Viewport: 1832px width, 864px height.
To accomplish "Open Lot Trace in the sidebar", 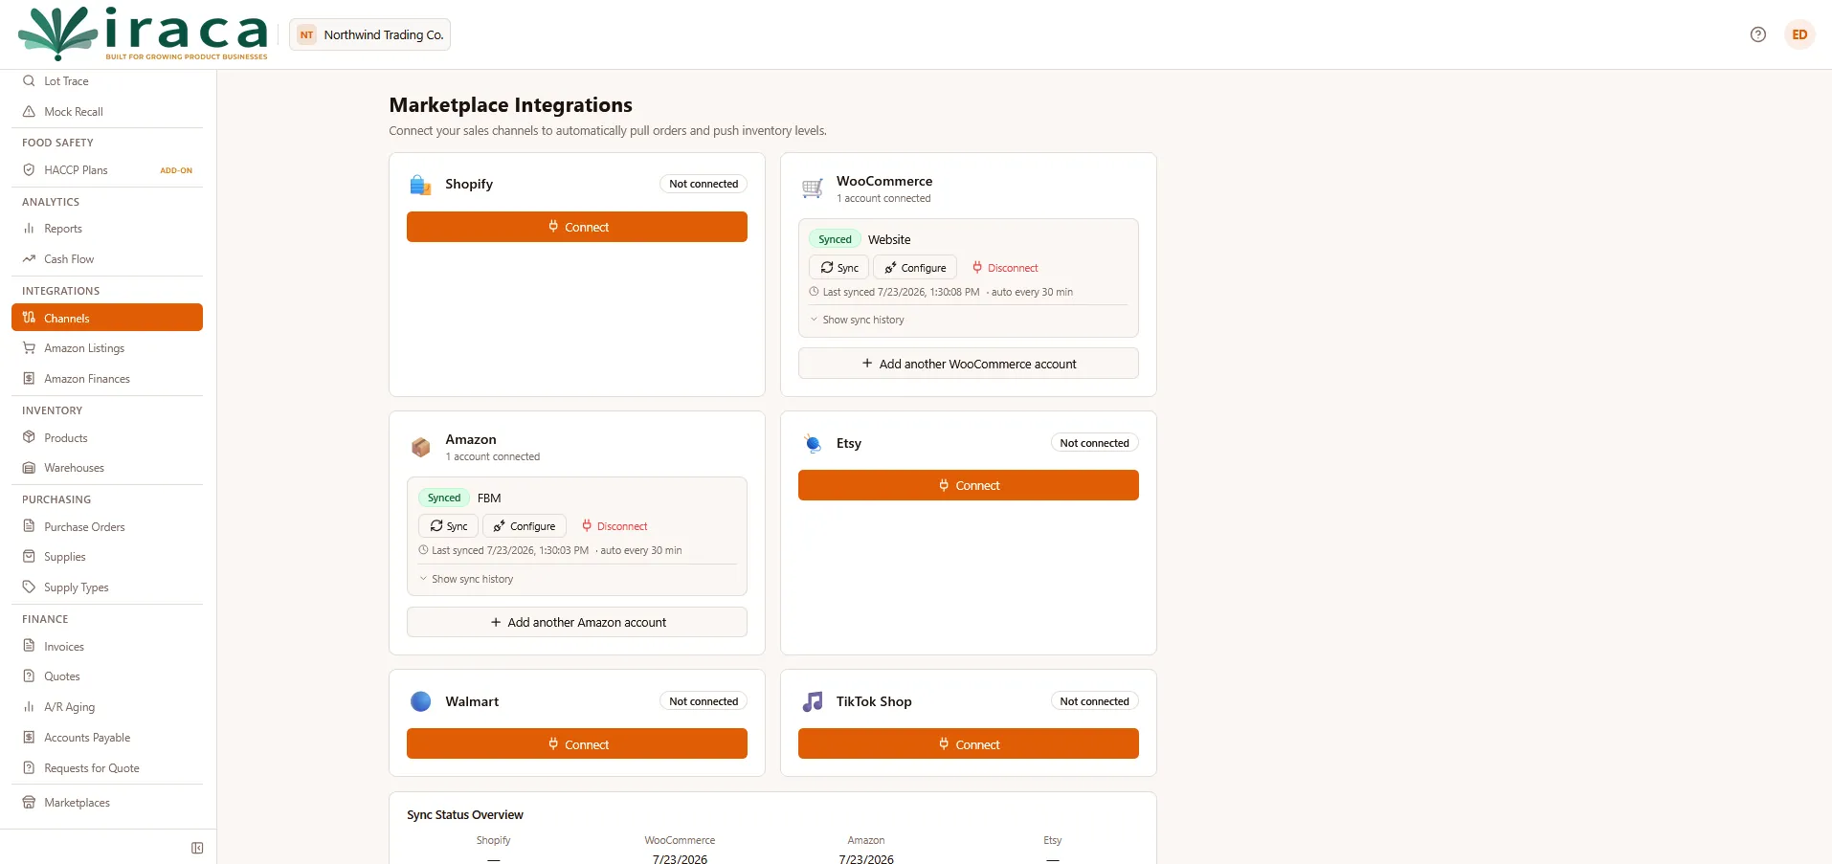I will click(107, 81).
